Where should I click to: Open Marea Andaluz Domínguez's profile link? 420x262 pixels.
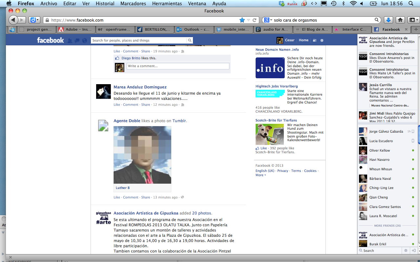click(140, 87)
